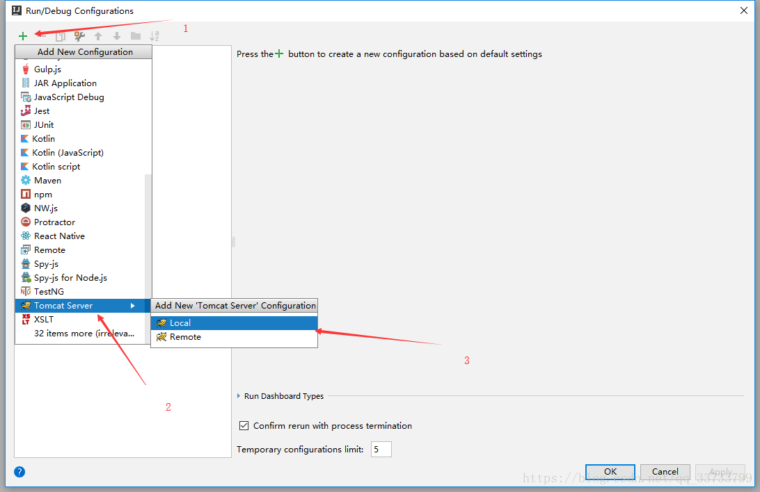Select the Spy-js for Node.js icon
This screenshot has height=492, width=760.
point(26,278)
